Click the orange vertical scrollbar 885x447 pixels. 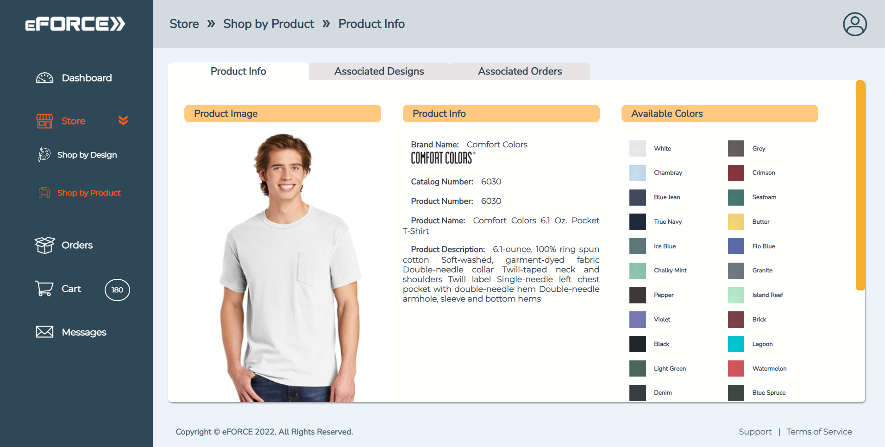[860, 185]
